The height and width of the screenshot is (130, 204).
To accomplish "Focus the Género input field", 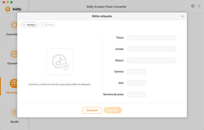I will [x=136, y=72].
